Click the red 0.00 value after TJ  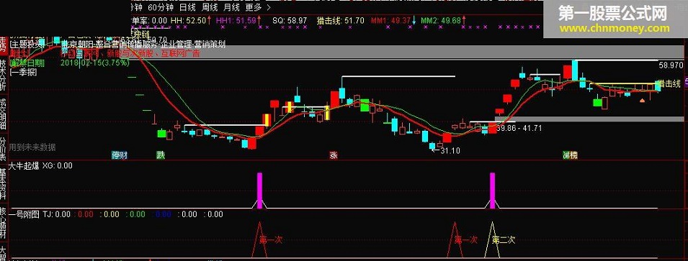(x=86, y=214)
